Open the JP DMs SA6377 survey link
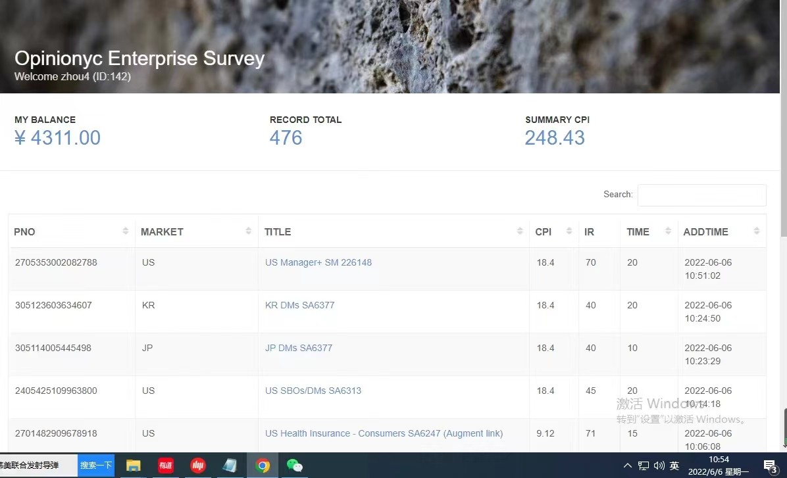 click(x=298, y=348)
